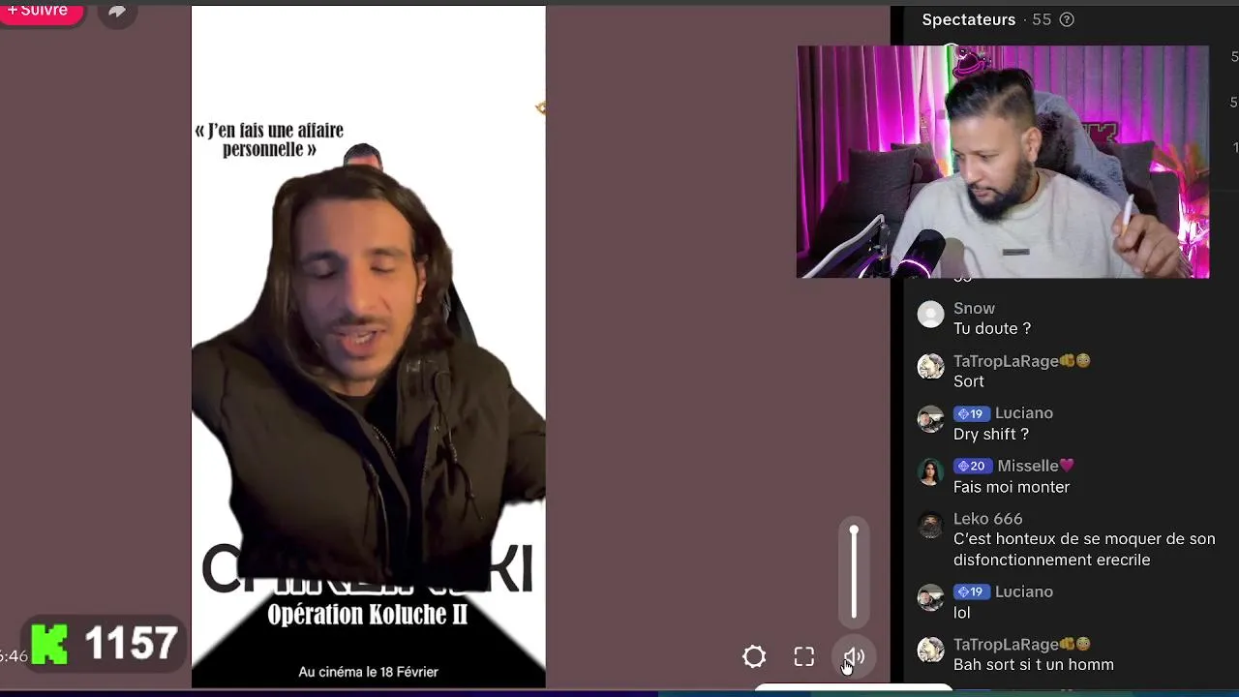Mute the stream volume speaker icon
1239x697 pixels.
tap(854, 657)
